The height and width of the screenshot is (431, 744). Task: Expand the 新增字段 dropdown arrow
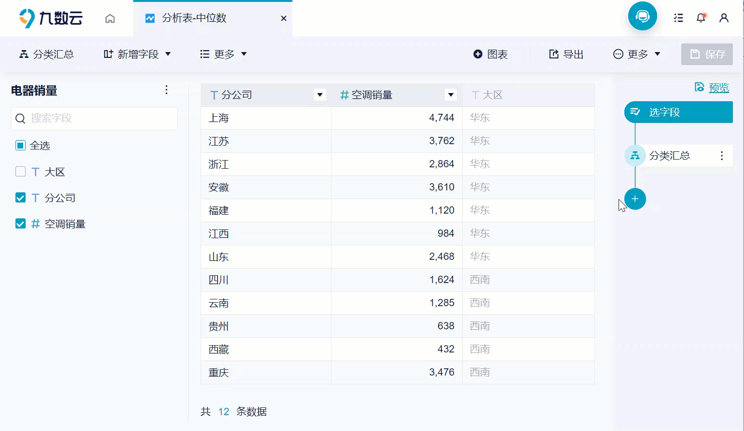[168, 54]
